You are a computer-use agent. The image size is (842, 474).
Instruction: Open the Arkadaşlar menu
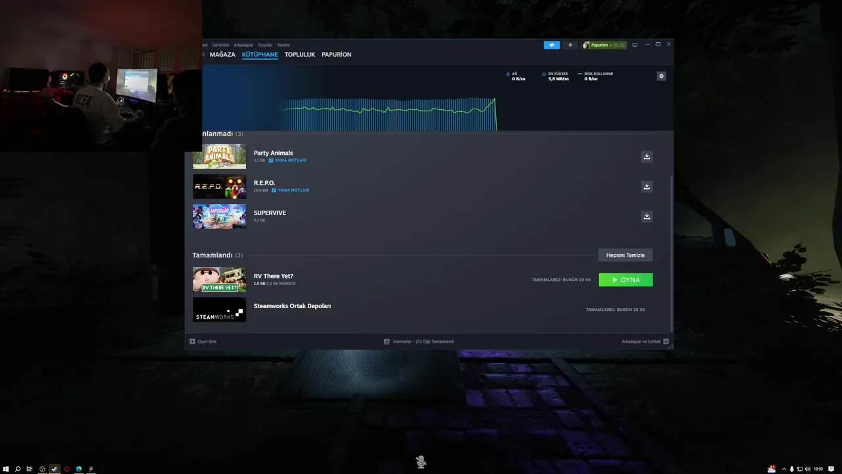pyautogui.click(x=243, y=45)
